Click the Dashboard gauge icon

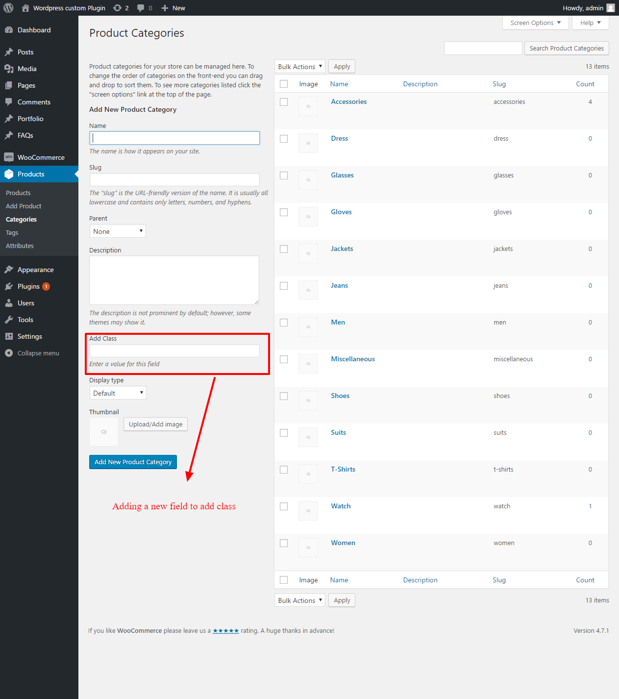pos(9,30)
